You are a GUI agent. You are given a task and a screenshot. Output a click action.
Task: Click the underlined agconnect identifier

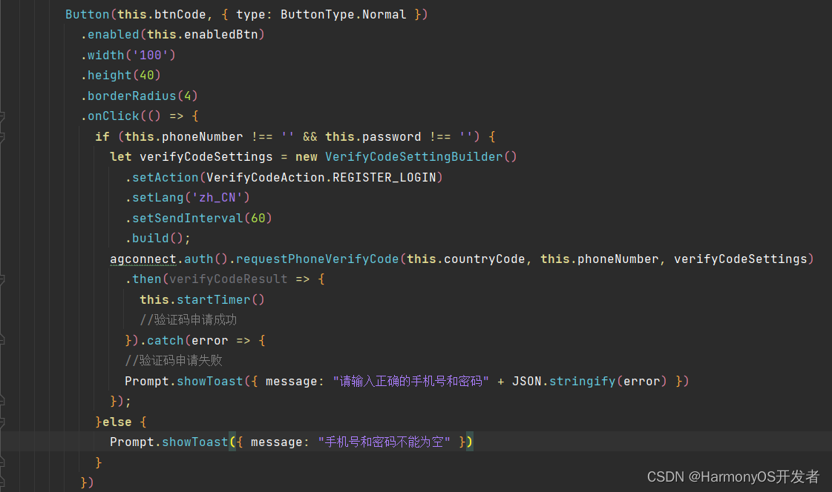[x=143, y=259]
